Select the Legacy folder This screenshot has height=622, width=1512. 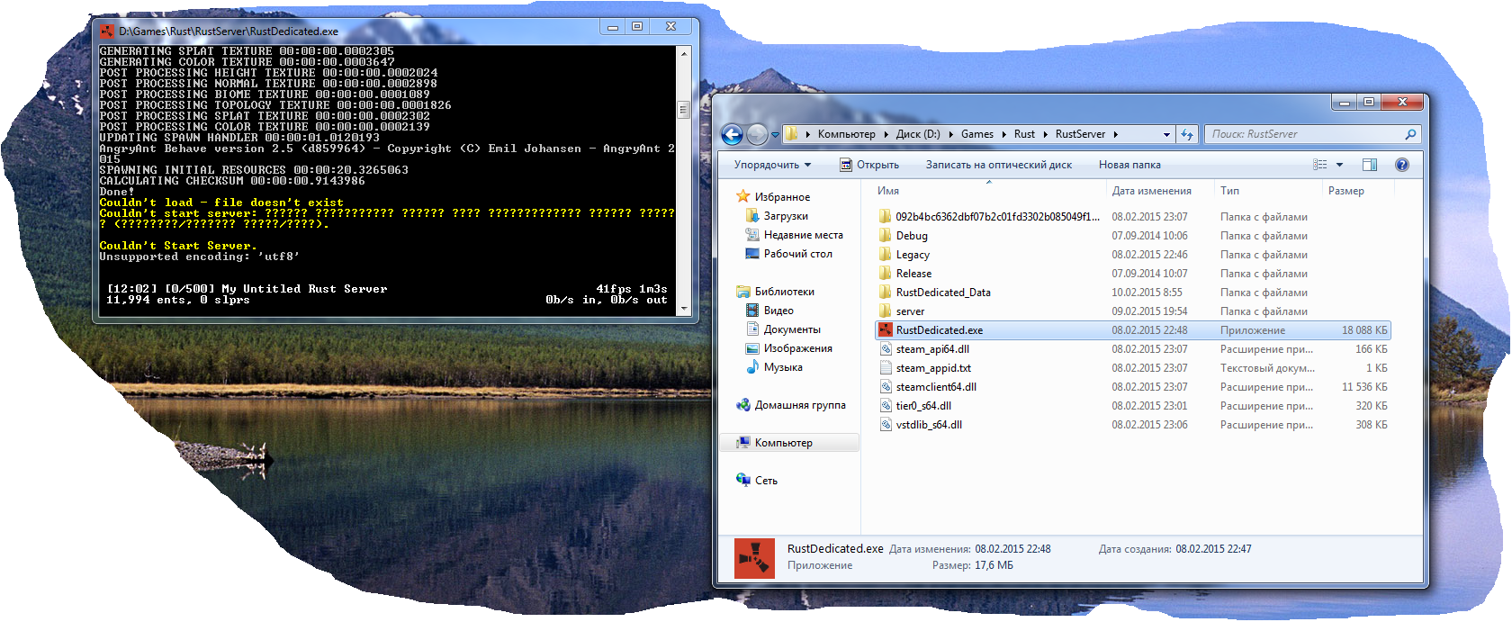[1134, 255]
